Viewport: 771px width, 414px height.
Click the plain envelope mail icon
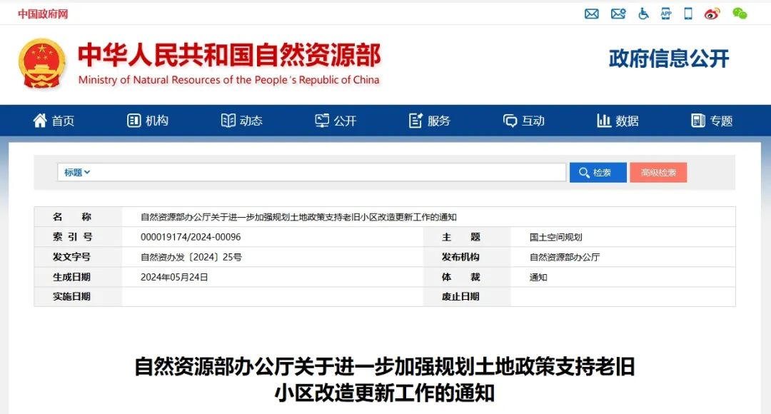coord(591,14)
